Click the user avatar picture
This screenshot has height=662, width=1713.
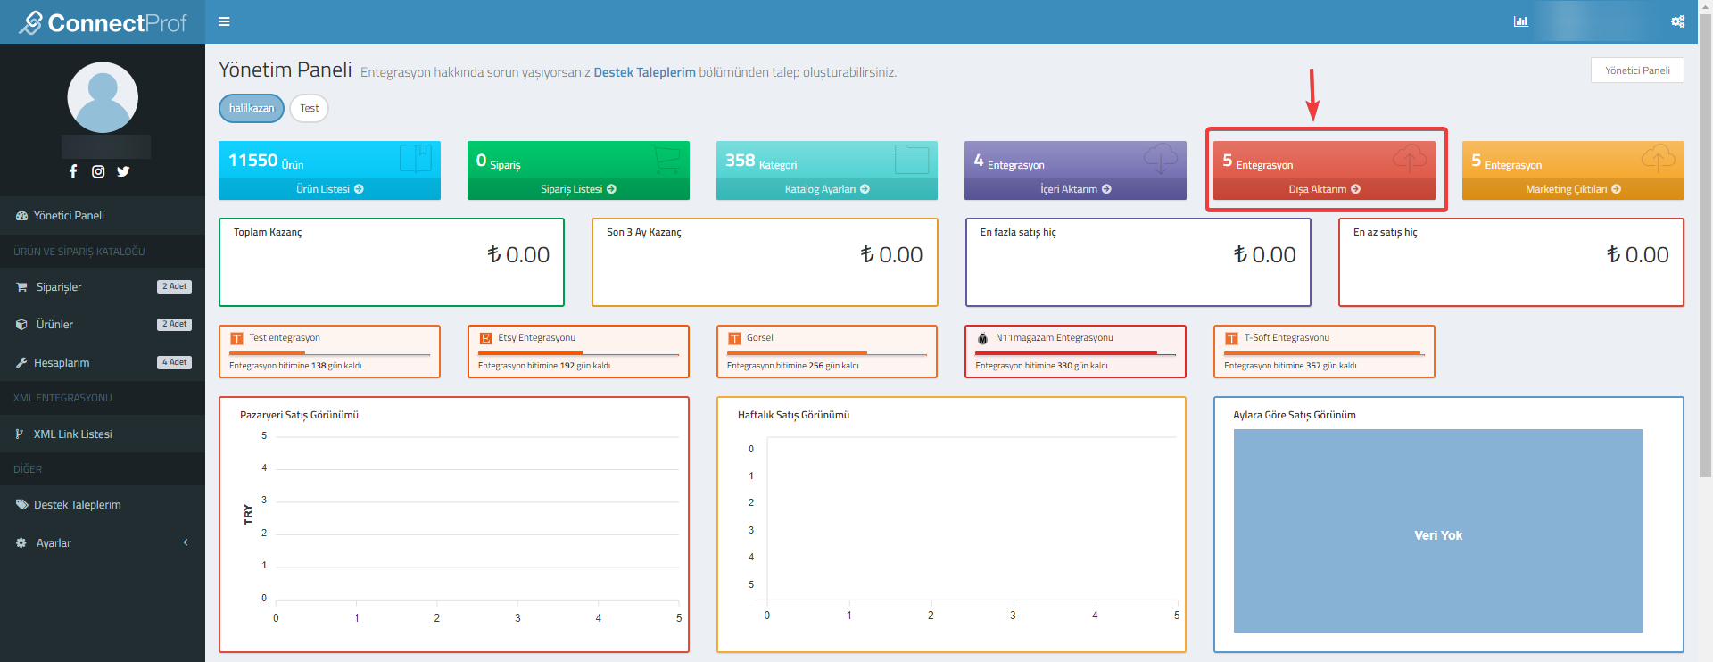click(103, 97)
